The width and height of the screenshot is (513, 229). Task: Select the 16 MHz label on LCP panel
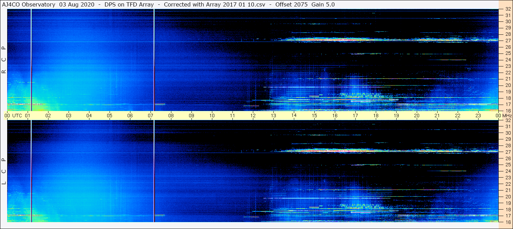[508, 222]
